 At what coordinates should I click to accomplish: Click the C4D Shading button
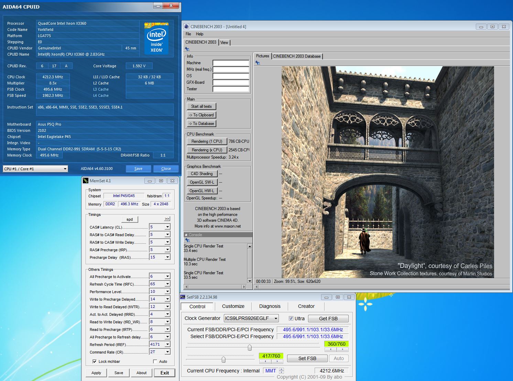point(202,174)
